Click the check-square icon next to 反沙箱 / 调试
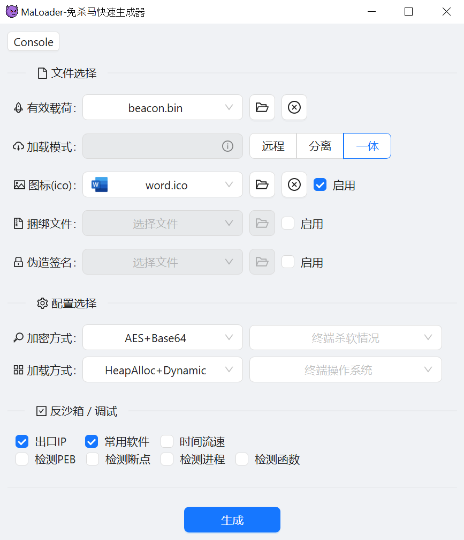The image size is (464, 540). [x=41, y=411]
